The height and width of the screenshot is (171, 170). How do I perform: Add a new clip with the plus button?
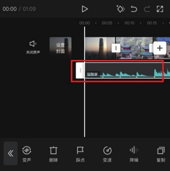(160, 48)
